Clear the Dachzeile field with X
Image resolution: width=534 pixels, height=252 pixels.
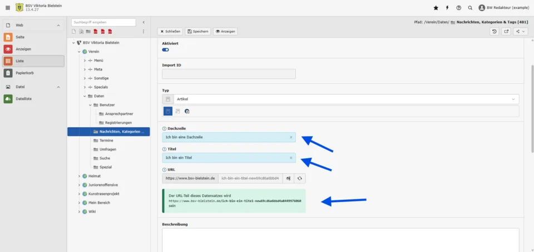click(290, 137)
